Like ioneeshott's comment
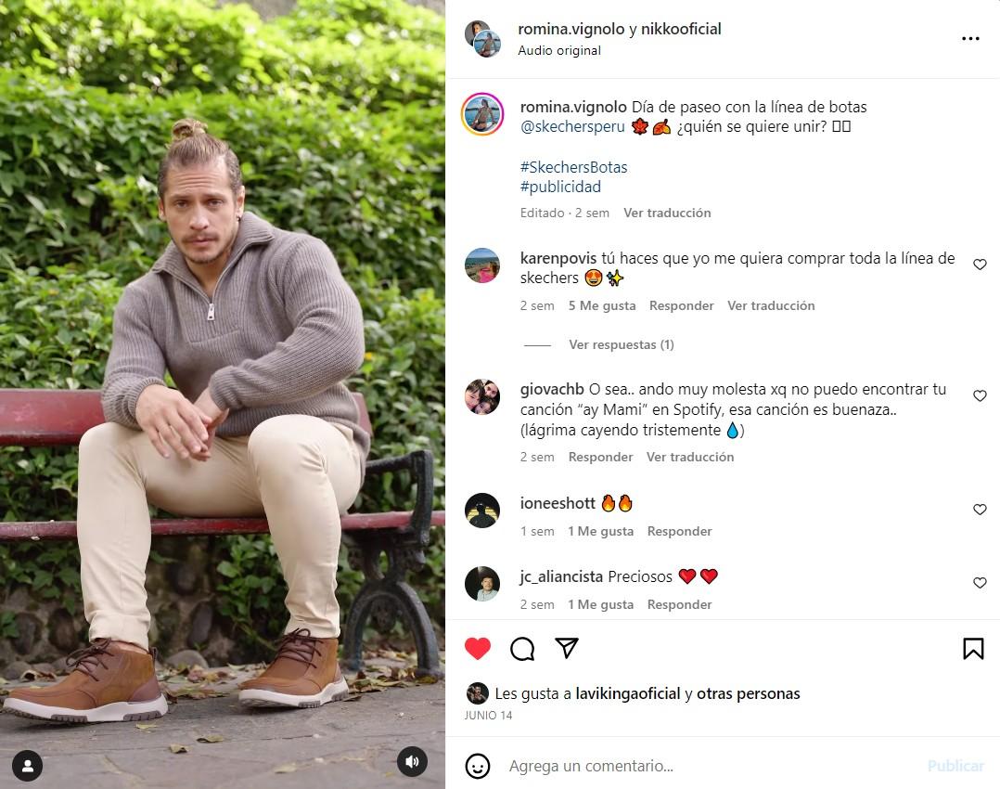 click(x=980, y=510)
